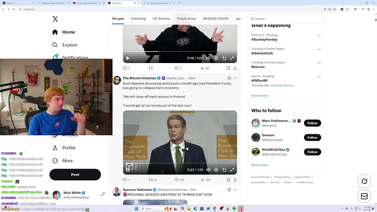Viewport: 377px width, 212px height.
Task: Open more options for #dubaiattack trend
Action: [x=319, y=49]
